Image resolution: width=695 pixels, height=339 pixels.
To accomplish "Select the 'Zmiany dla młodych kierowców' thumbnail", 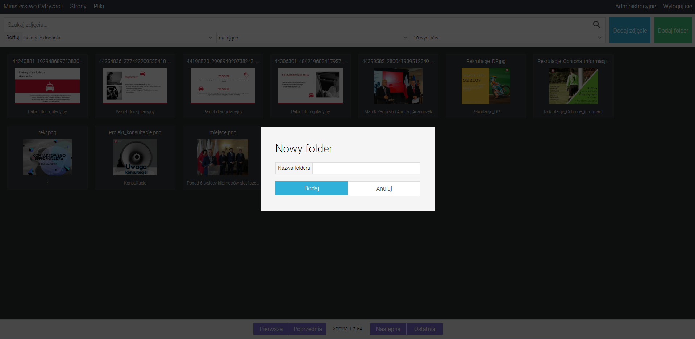I will pyautogui.click(x=47, y=86).
